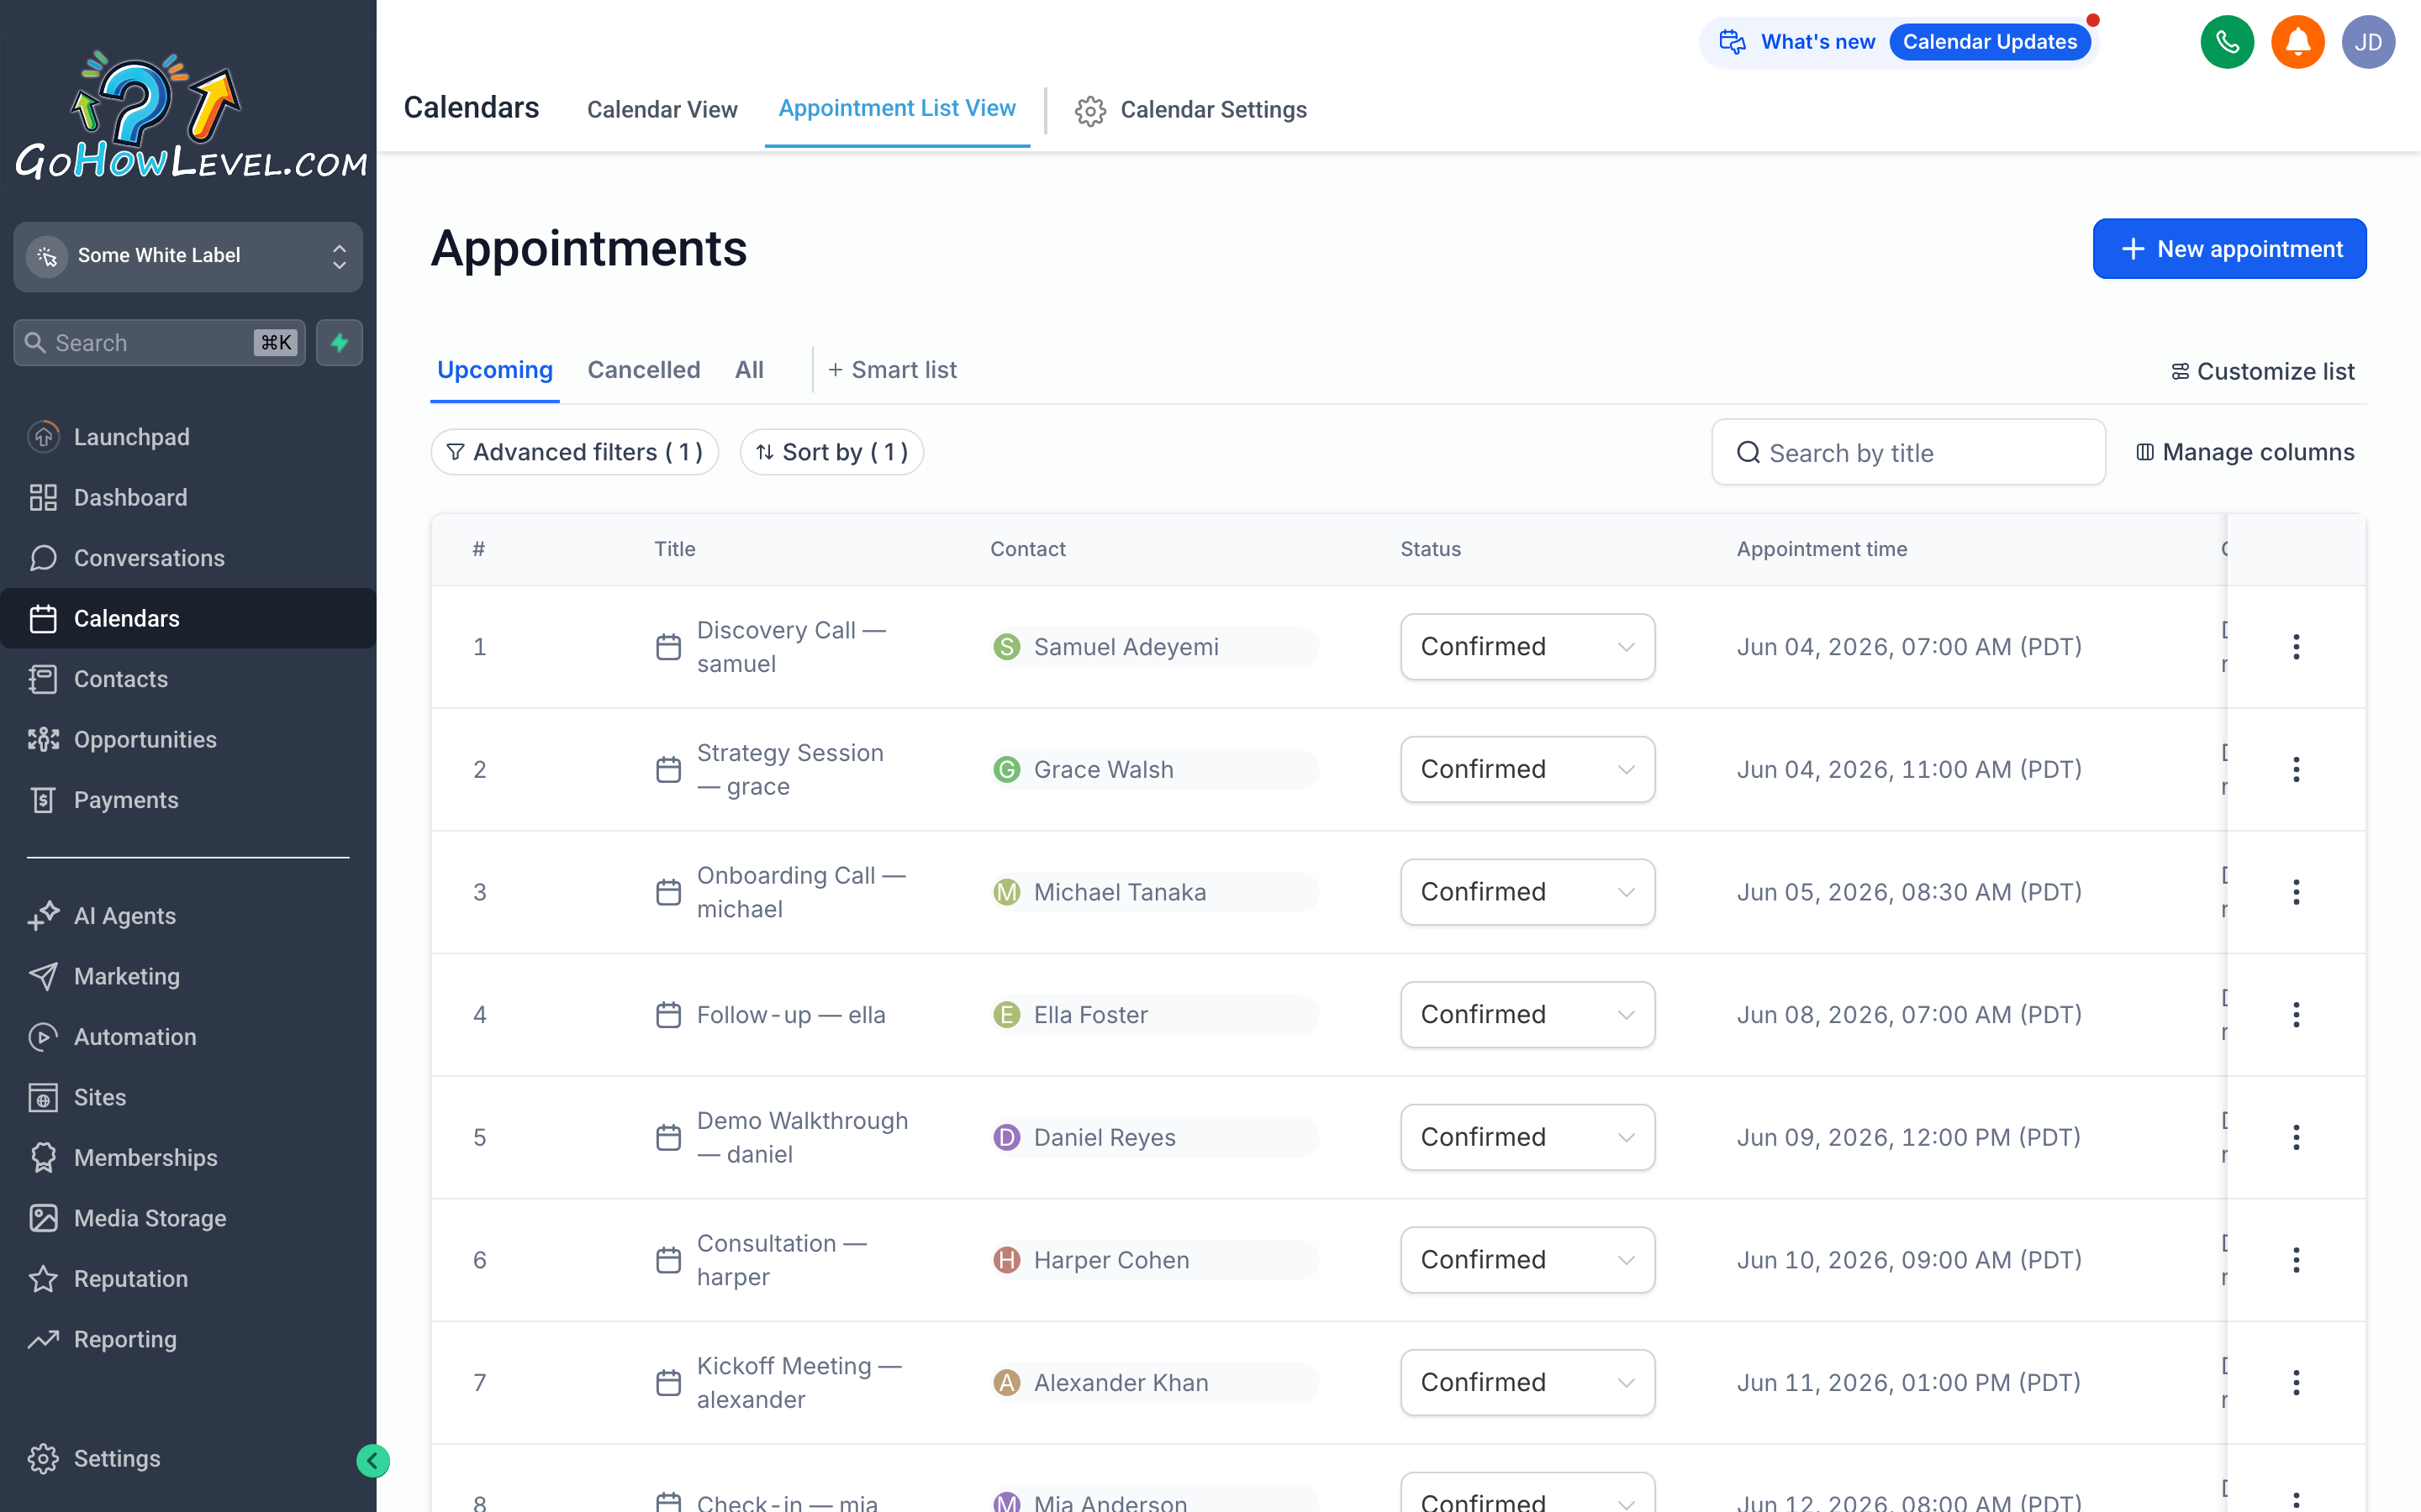
Task: Go to Marketing in the sidebar
Action: tap(188, 976)
